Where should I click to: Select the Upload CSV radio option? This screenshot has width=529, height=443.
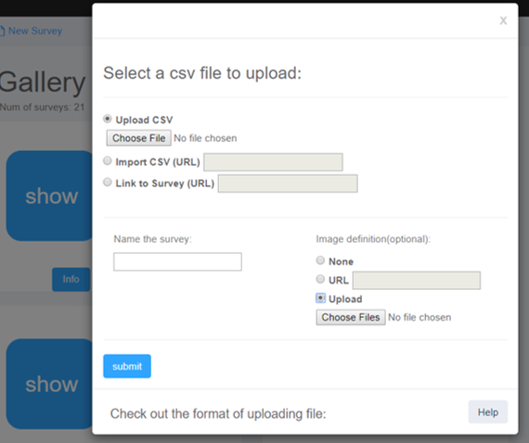click(108, 119)
